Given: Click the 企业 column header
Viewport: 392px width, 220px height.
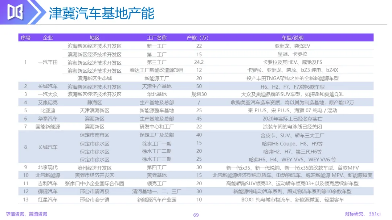Looking at the screenshot, I should click(48, 38).
